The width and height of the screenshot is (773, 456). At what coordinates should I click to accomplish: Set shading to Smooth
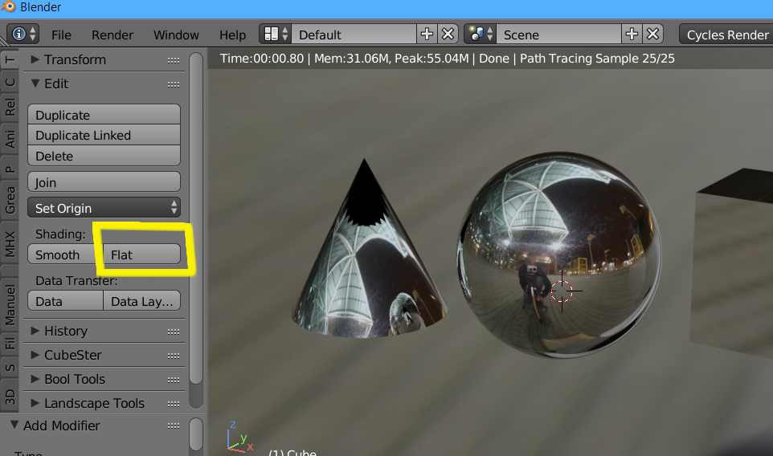[66, 254]
